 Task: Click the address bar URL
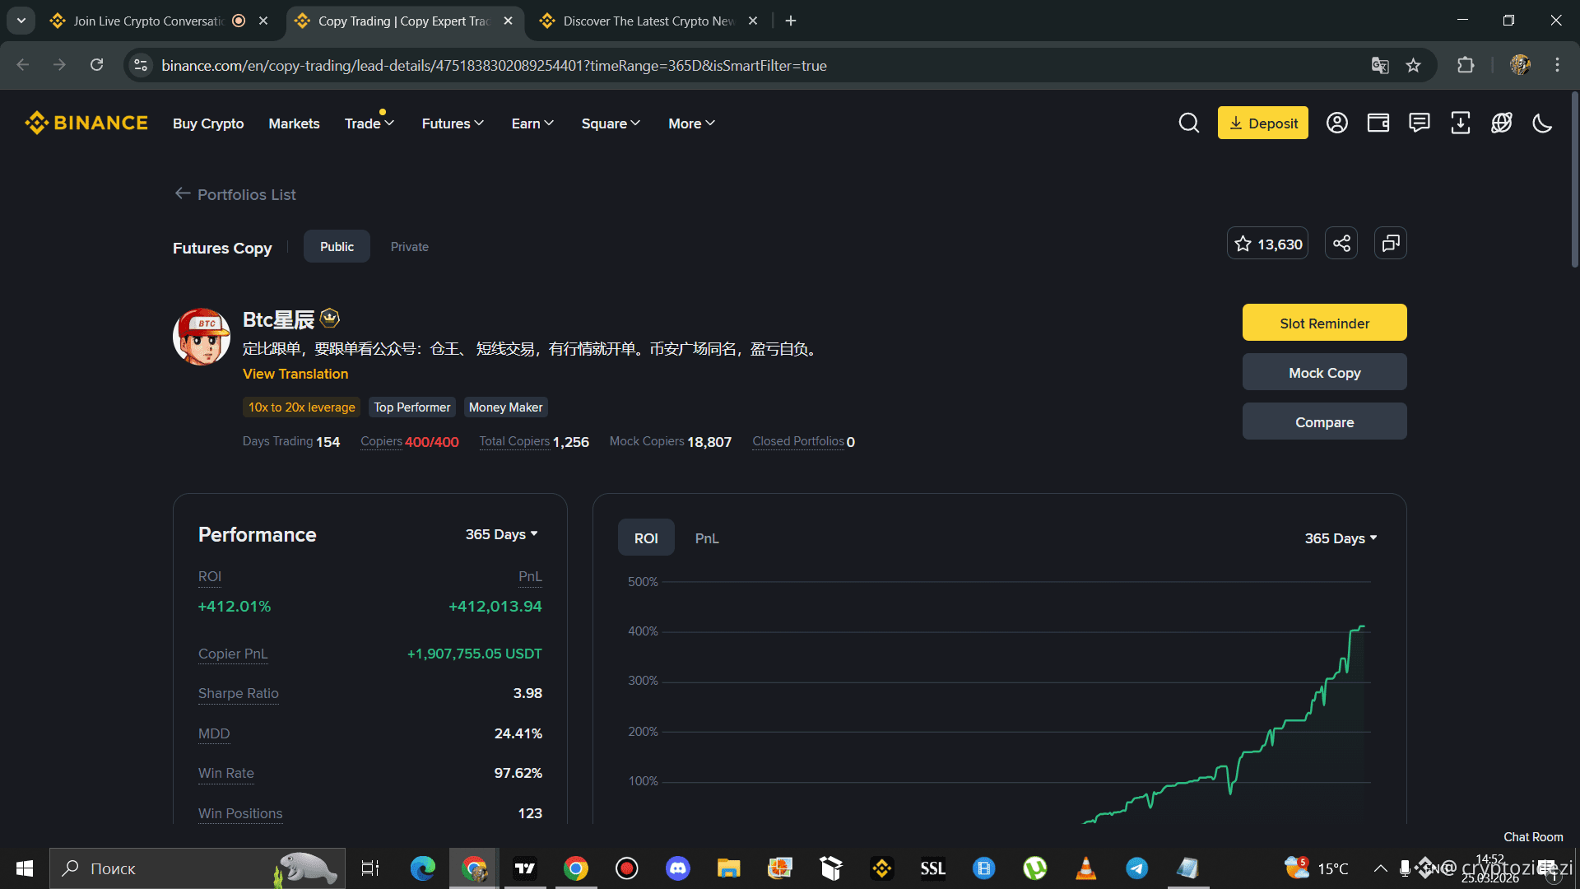point(494,65)
